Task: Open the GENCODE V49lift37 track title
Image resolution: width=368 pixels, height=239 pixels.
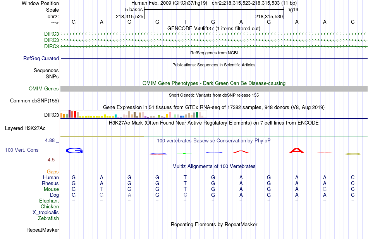Action: [x=213, y=28]
